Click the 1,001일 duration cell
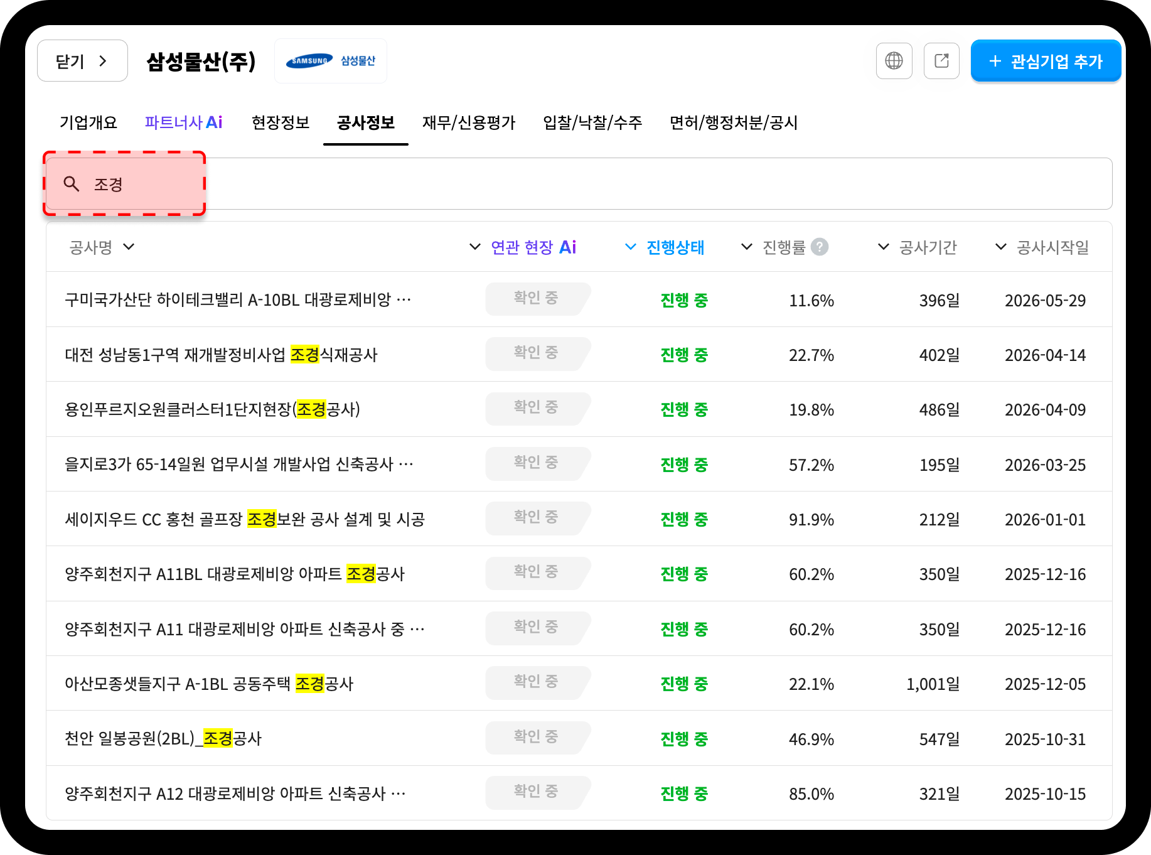The image size is (1151, 855). [933, 684]
